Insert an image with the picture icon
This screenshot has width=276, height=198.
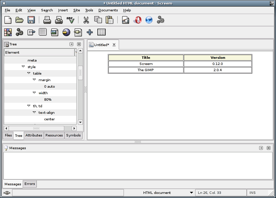click(x=55, y=32)
